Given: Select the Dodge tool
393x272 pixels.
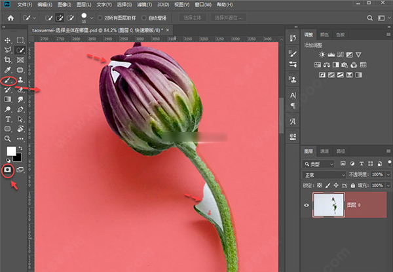Looking at the screenshot, I should click(7, 109).
